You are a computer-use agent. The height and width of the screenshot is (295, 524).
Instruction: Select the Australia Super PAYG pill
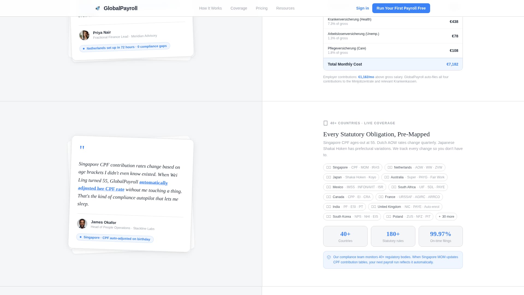coord(414,177)
